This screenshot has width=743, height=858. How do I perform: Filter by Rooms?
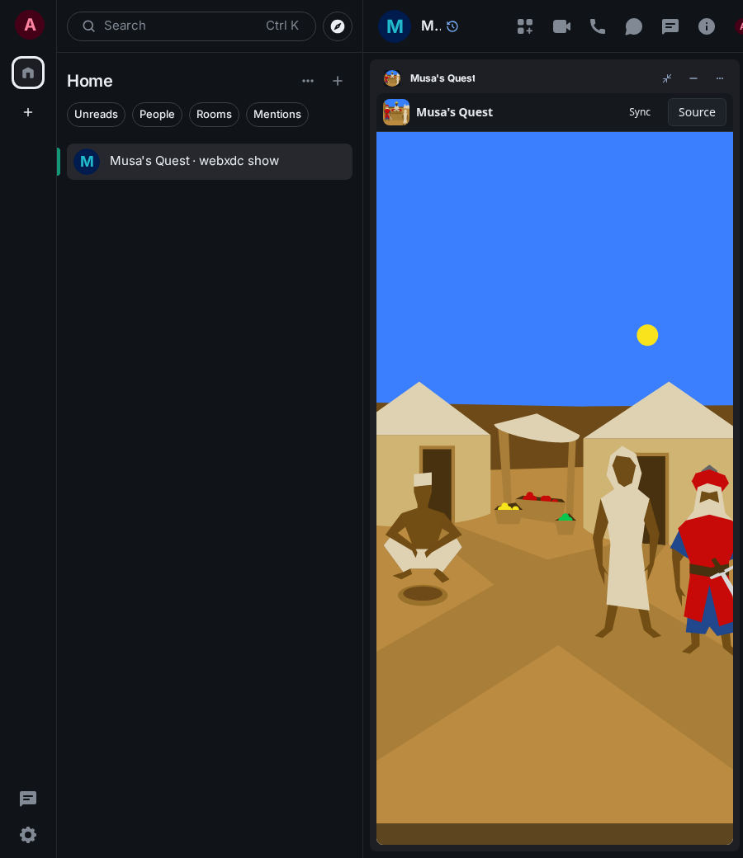click(214, 115)
